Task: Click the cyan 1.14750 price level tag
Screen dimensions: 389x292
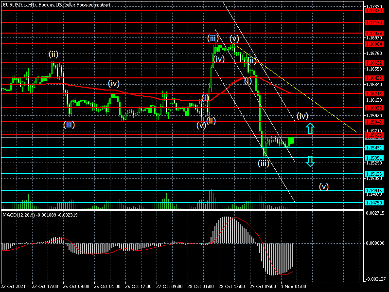Action: [374, 202]
